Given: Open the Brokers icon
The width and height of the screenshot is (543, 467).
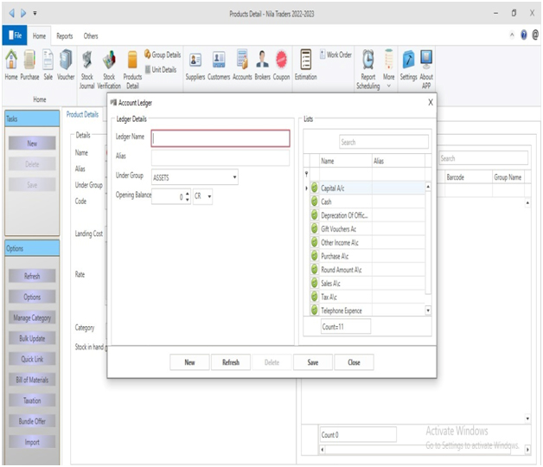Looking at the screenshot, I should (263, 65).
